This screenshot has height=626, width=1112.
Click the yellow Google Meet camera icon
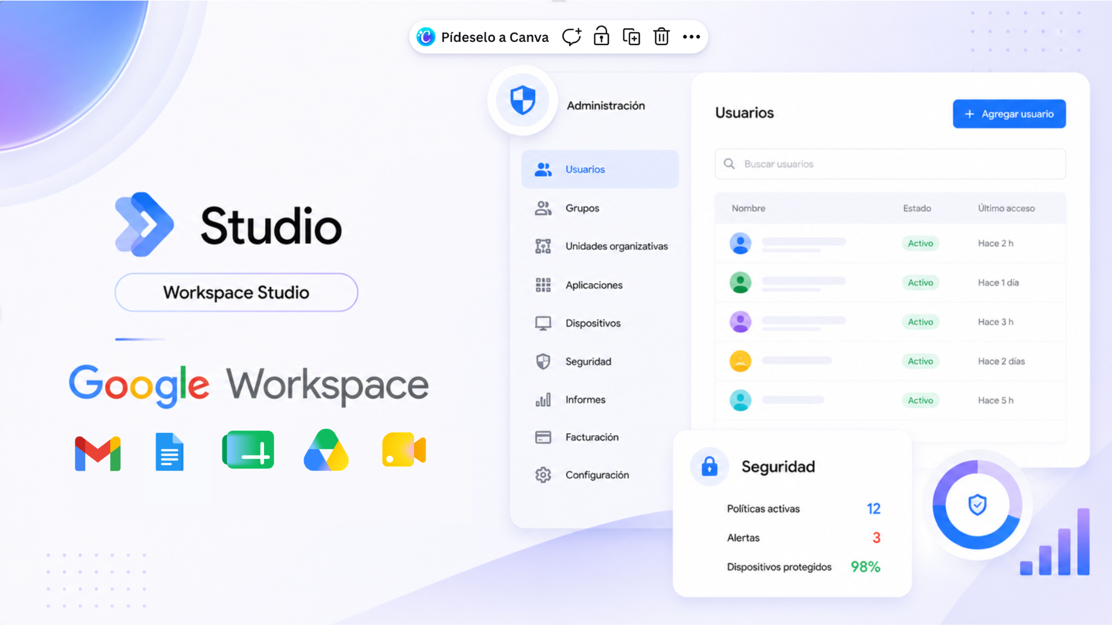point(404,450)
